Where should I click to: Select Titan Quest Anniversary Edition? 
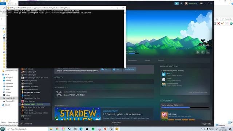tap(36, 113)
